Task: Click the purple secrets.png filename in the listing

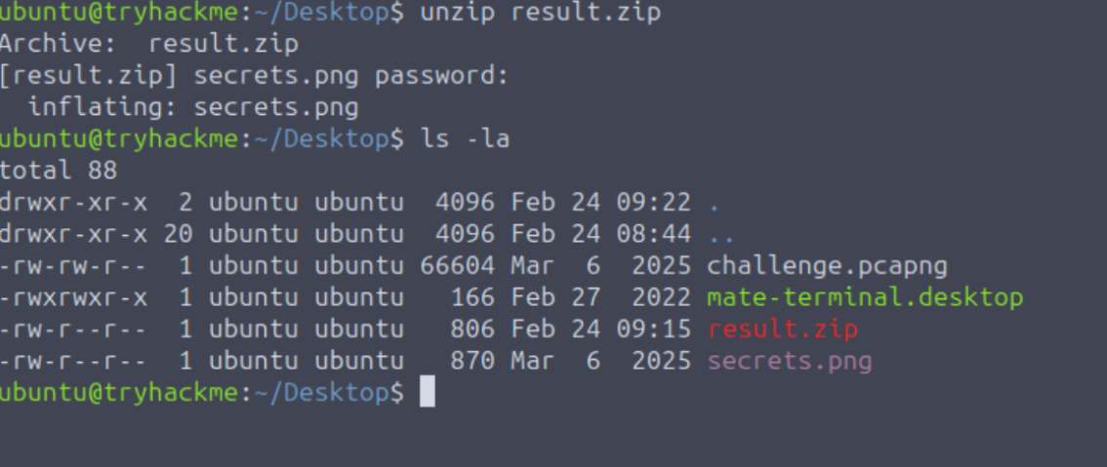Action: click(790, 362)
